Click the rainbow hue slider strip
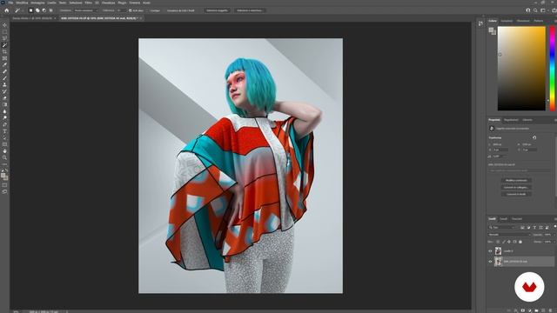This screenshot has height=313, width=557. 553,68
